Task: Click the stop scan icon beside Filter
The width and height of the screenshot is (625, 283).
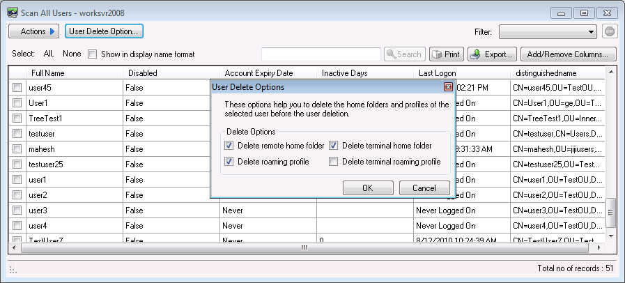Action: 610,31
